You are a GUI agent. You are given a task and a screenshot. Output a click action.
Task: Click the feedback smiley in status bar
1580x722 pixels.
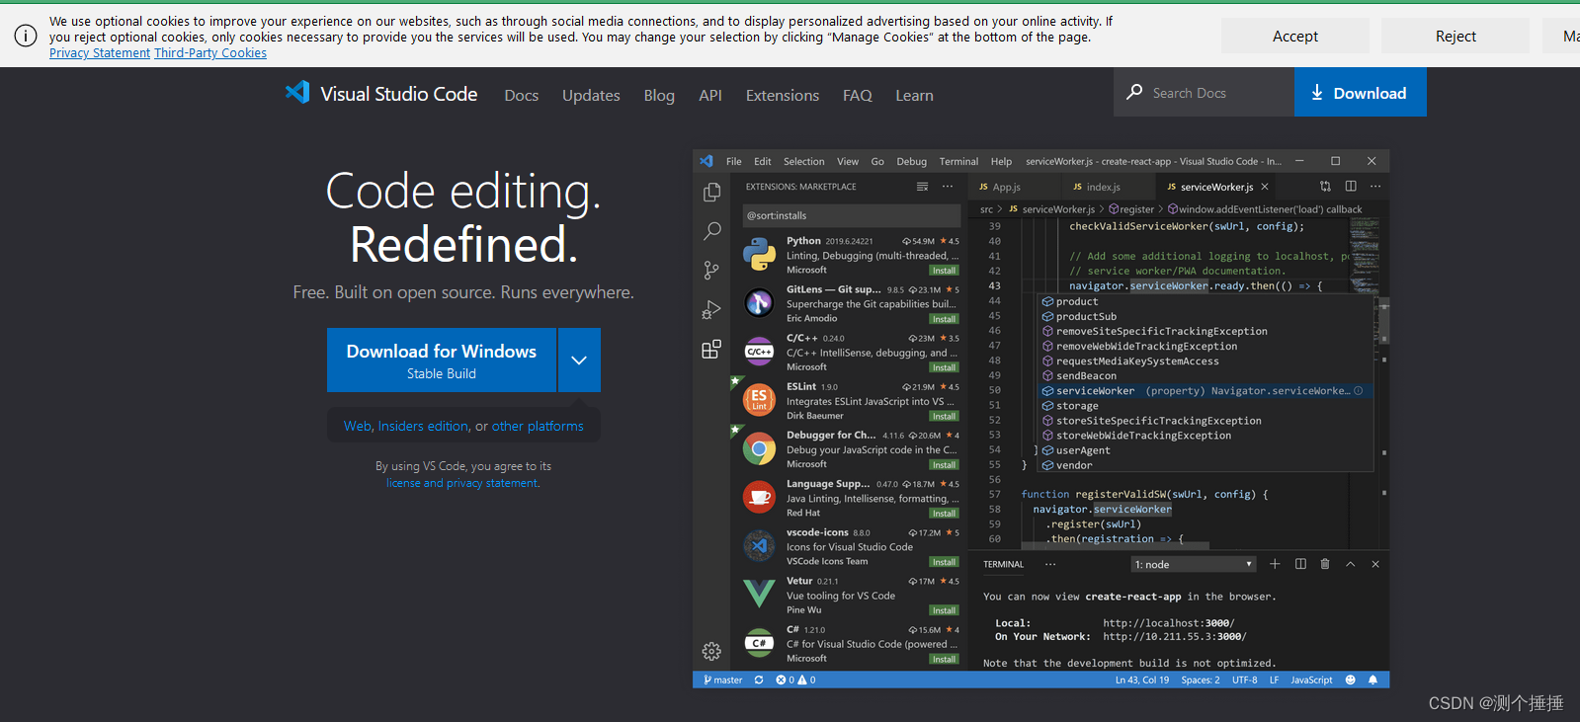pyautogui.click(x=1351, y=680)
